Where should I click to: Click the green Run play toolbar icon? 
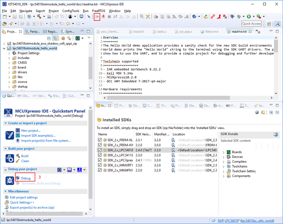[x=249, y=17]
